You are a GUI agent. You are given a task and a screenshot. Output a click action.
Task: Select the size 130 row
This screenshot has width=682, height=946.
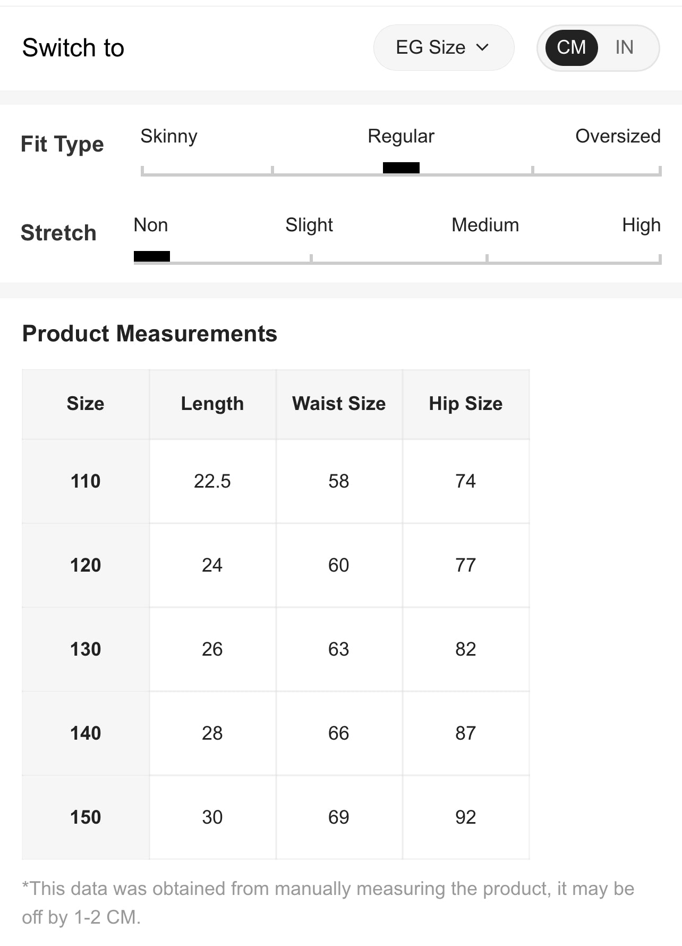click(x=276, y=649)
